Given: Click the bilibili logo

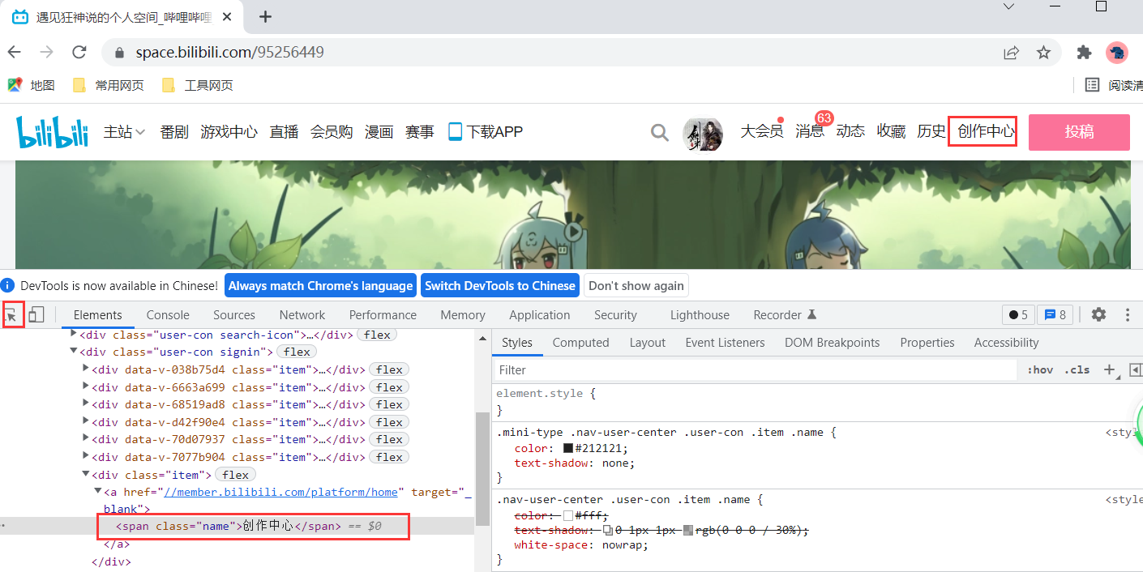Looking at the screenshot, I should [x=53, y=131].
